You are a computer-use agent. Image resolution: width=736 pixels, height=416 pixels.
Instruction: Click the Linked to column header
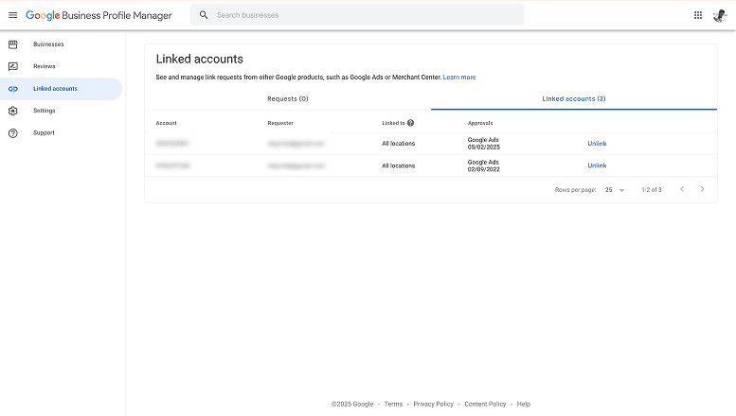click(393, 123)
